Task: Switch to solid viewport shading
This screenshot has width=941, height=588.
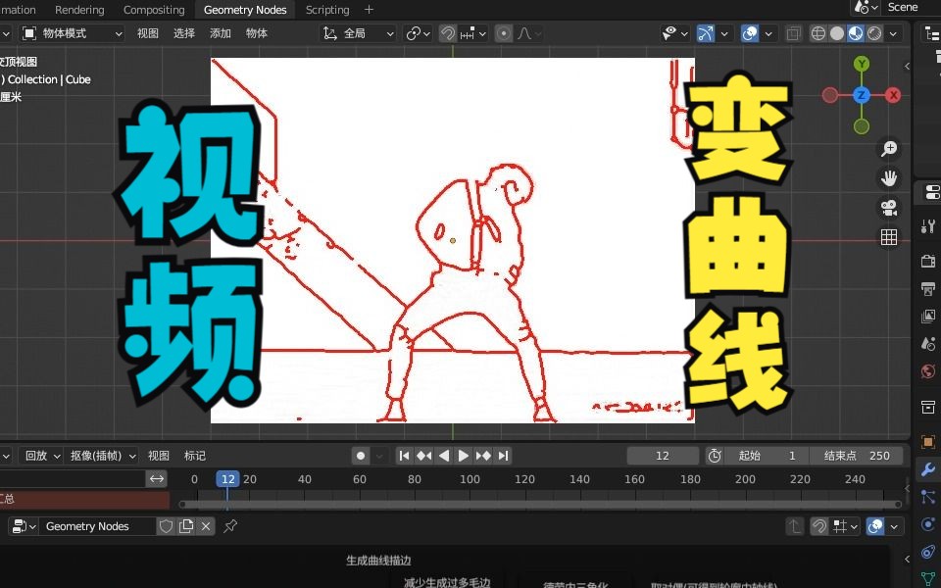Action: coord(836,33)
